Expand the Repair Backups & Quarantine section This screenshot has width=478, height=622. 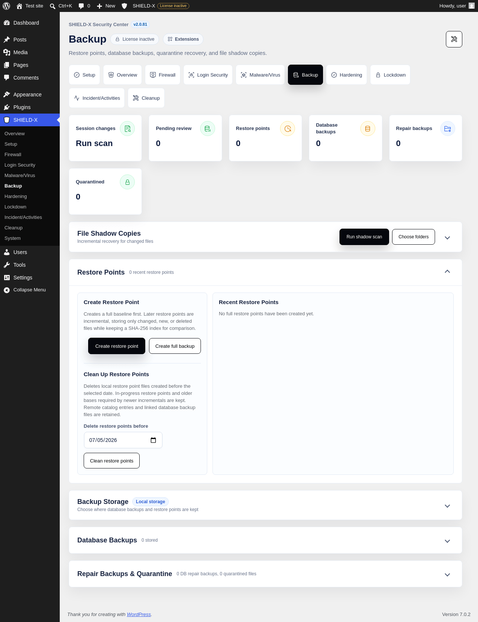447,575
